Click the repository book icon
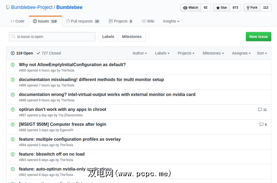 click(8, 7)
